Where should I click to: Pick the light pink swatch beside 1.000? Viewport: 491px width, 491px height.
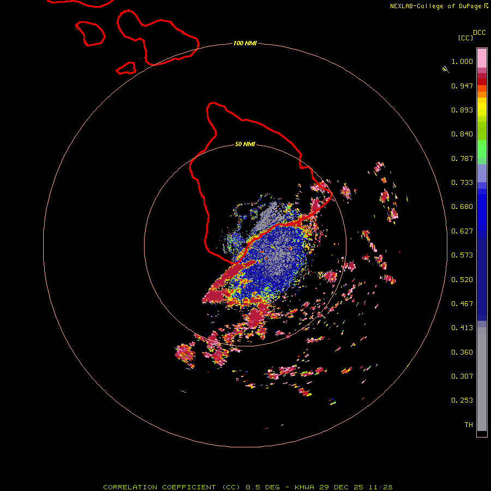pos(482,58)
